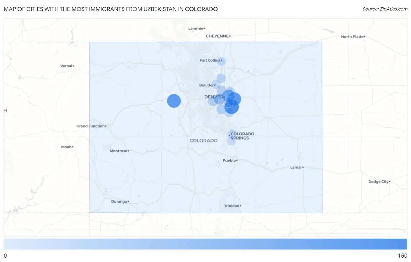Click the Denver city label

214,97
